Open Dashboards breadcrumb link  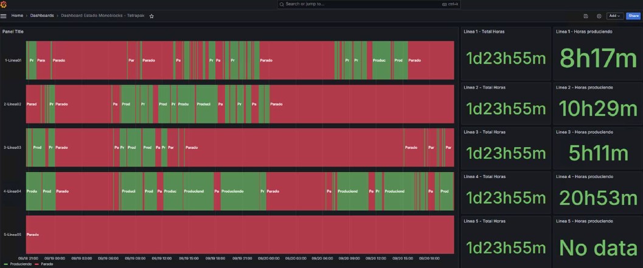(x=42, y=16)
